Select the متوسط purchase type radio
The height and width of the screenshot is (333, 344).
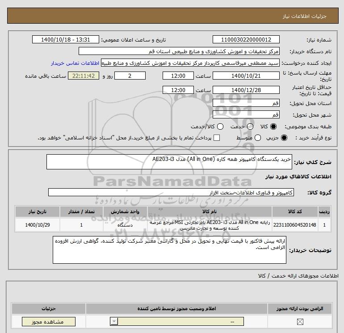[x=258, y=138]
